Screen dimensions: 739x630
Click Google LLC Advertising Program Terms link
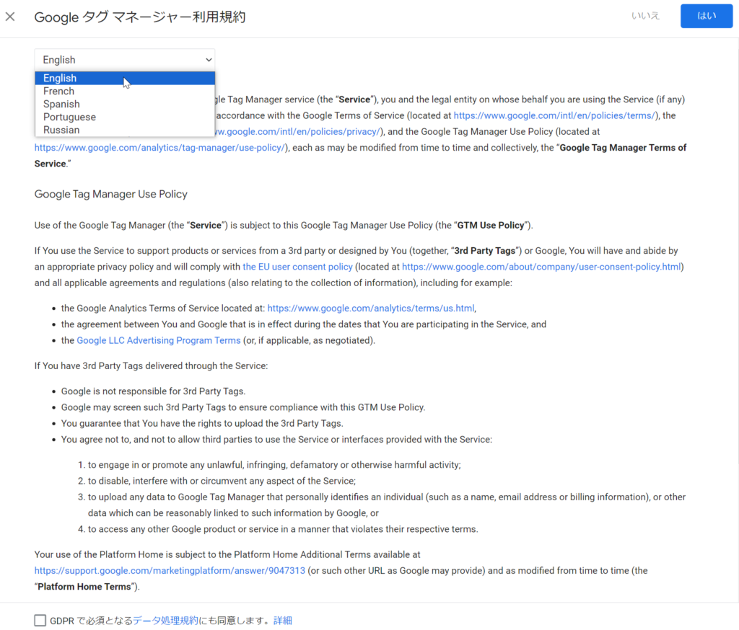click(158, 340)
